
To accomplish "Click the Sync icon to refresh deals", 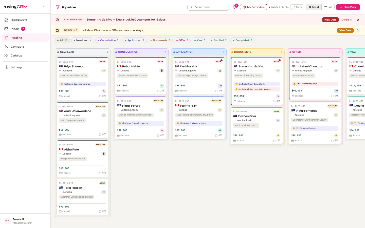I will (x=297, y=7).
